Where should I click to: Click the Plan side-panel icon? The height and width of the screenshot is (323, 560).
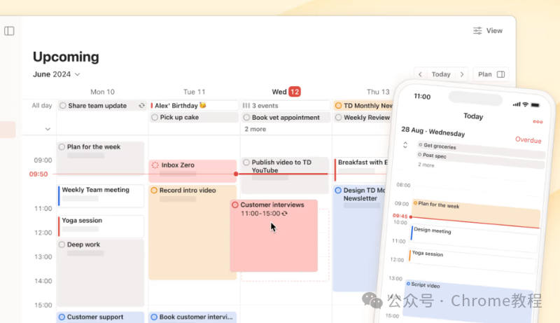click(500, 74)
